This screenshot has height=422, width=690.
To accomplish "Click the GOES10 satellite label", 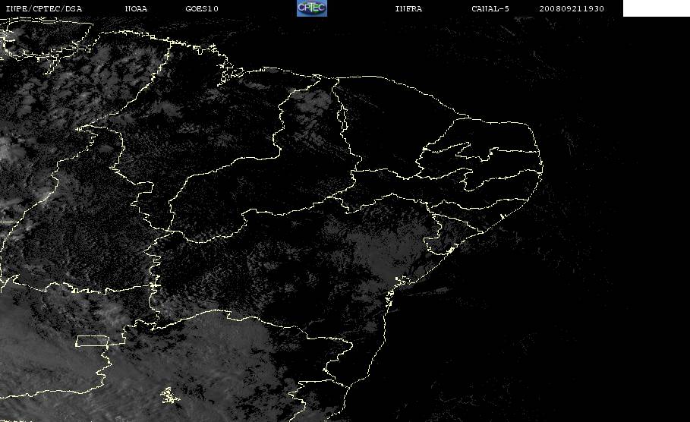I will 202,9.
